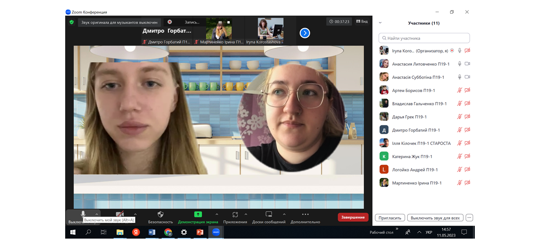
Task: Show next video thumbnails with blue arrow
Action: coord(305,33)
